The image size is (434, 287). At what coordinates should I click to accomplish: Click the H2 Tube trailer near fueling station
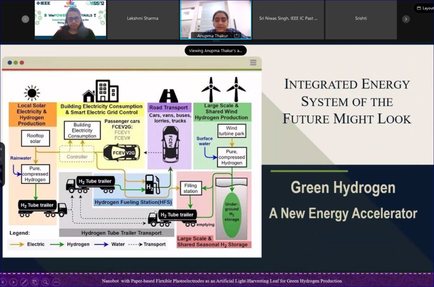91,184
